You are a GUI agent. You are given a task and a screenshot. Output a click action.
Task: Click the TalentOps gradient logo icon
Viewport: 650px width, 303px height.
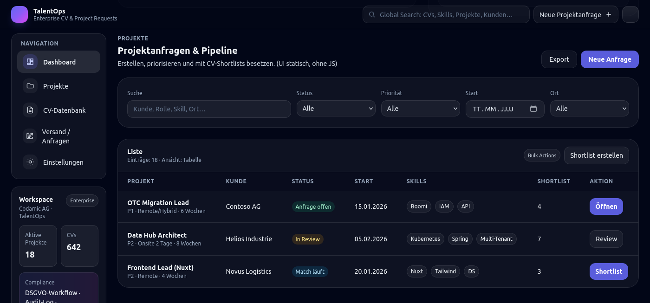tap(19, 14)
